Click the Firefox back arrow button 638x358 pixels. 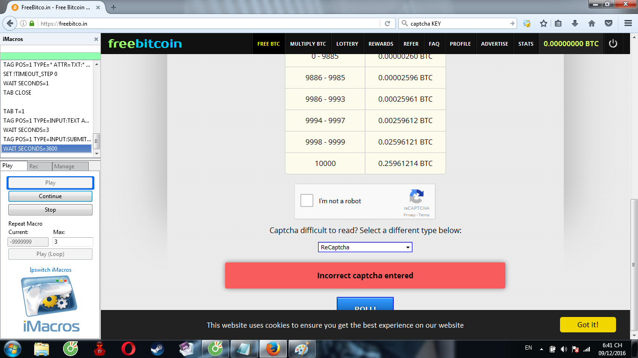point(10,23)
